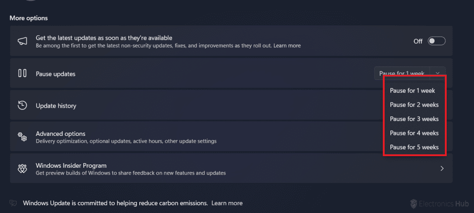Pick Pause for 5 weeks option
The image size is (474, 213).
point(414,147)
